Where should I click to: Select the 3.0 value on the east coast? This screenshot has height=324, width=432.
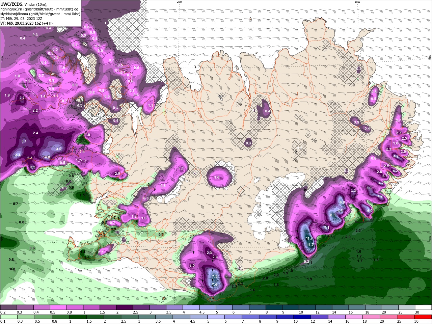click(x=403, y=152)
